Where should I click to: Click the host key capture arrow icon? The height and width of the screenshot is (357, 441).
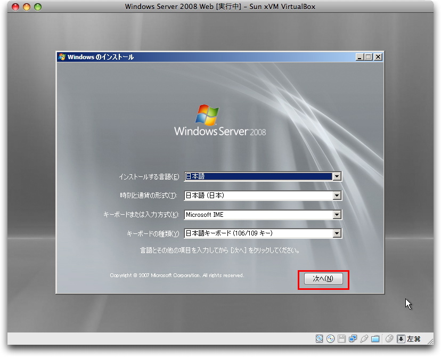pos(401,338)
